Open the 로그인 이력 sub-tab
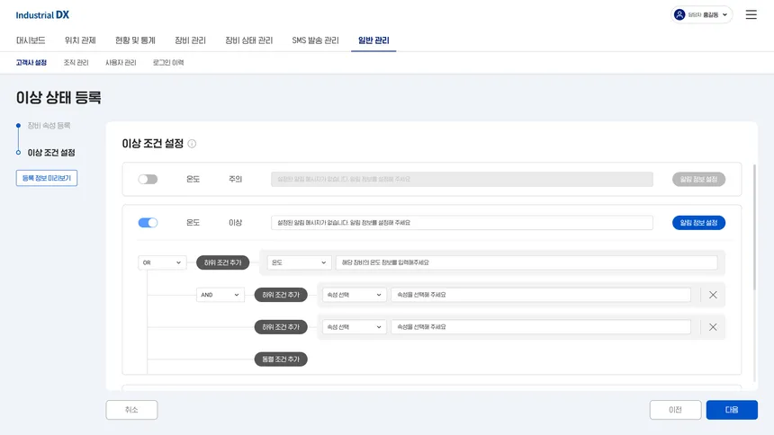This screenshot has width=774, height=435. coord(168,63)
